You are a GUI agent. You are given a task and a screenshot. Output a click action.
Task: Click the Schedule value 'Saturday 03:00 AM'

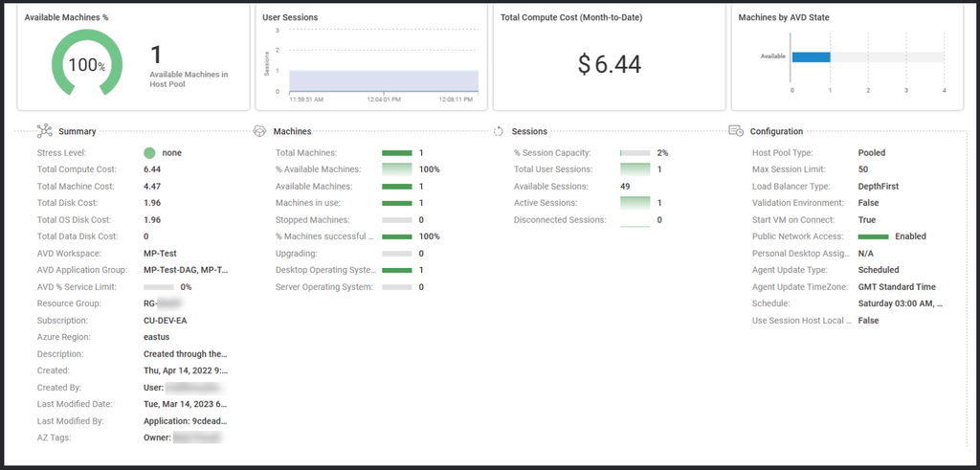point(901,303)
